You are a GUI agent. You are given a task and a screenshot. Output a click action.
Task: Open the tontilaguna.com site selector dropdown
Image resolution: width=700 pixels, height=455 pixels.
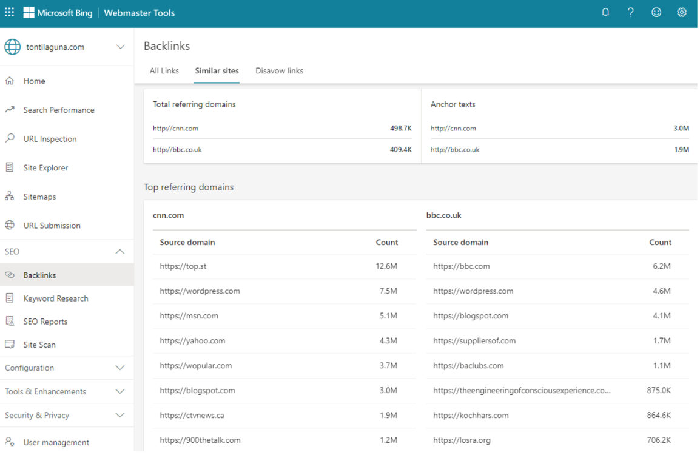coord(120,47)
